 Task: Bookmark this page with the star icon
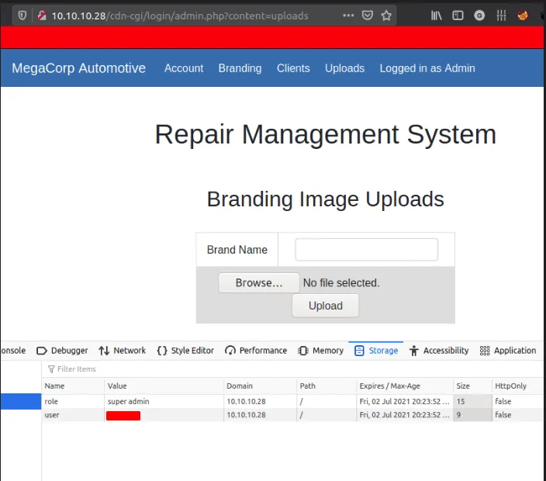[386, 16]
